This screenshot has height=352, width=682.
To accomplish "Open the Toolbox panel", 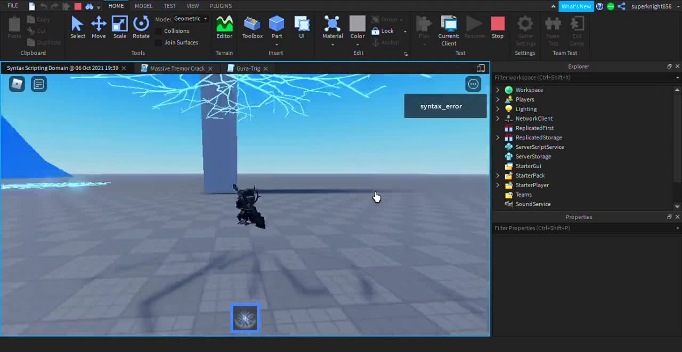I will (x=252, y=27).
